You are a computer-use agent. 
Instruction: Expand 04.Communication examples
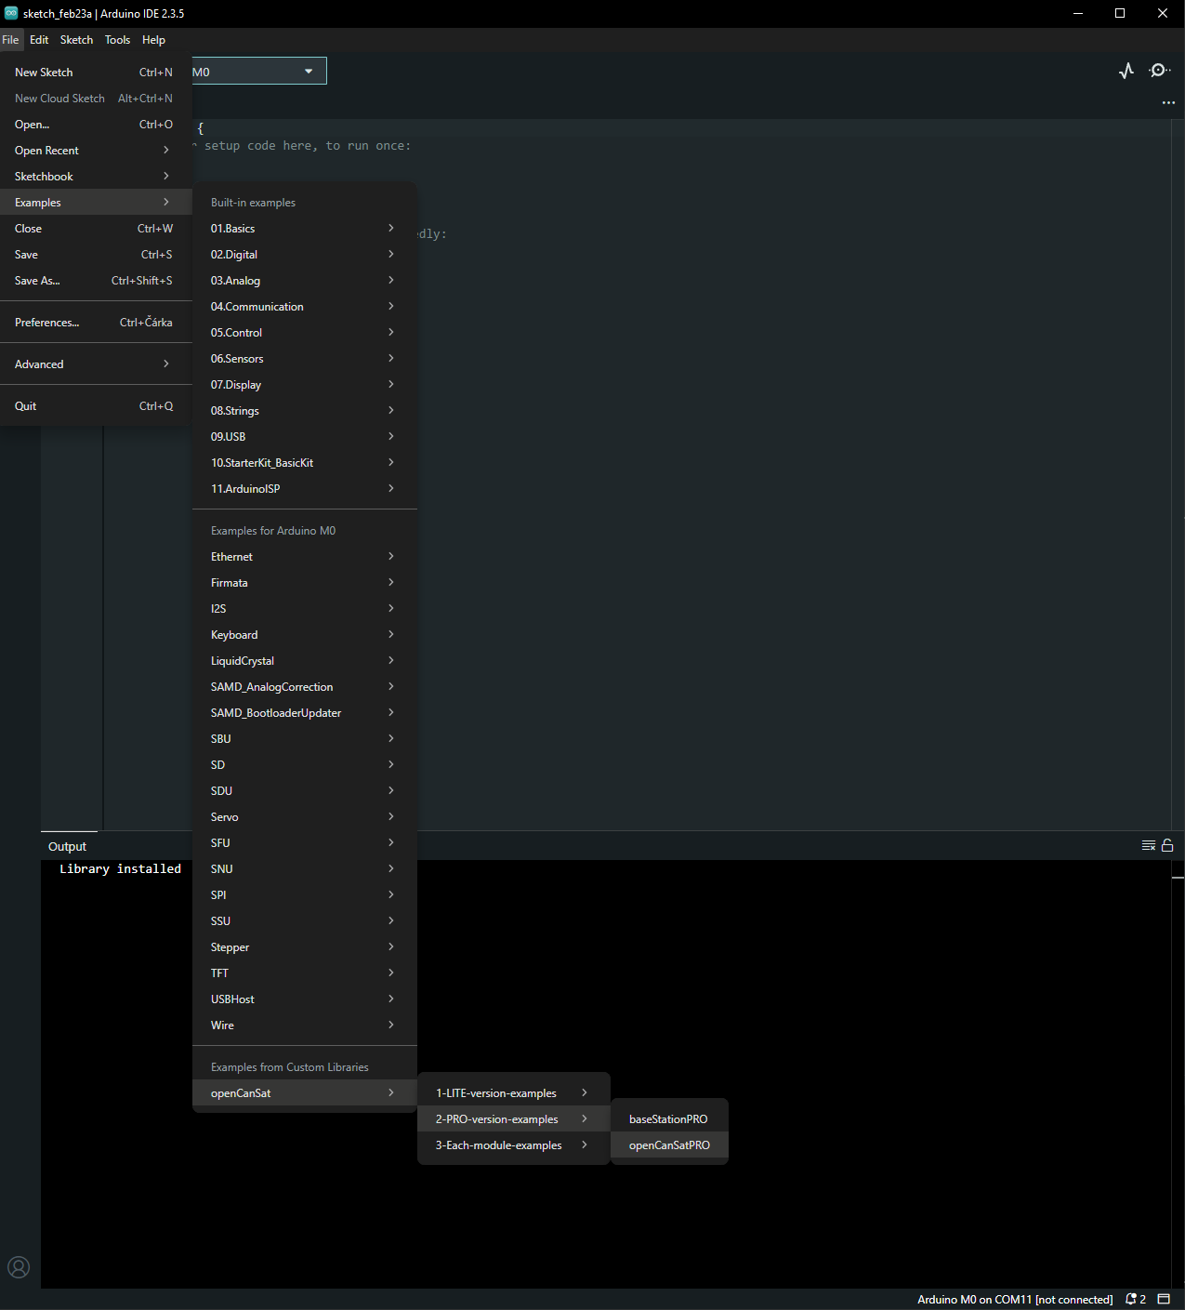[305, 307]
